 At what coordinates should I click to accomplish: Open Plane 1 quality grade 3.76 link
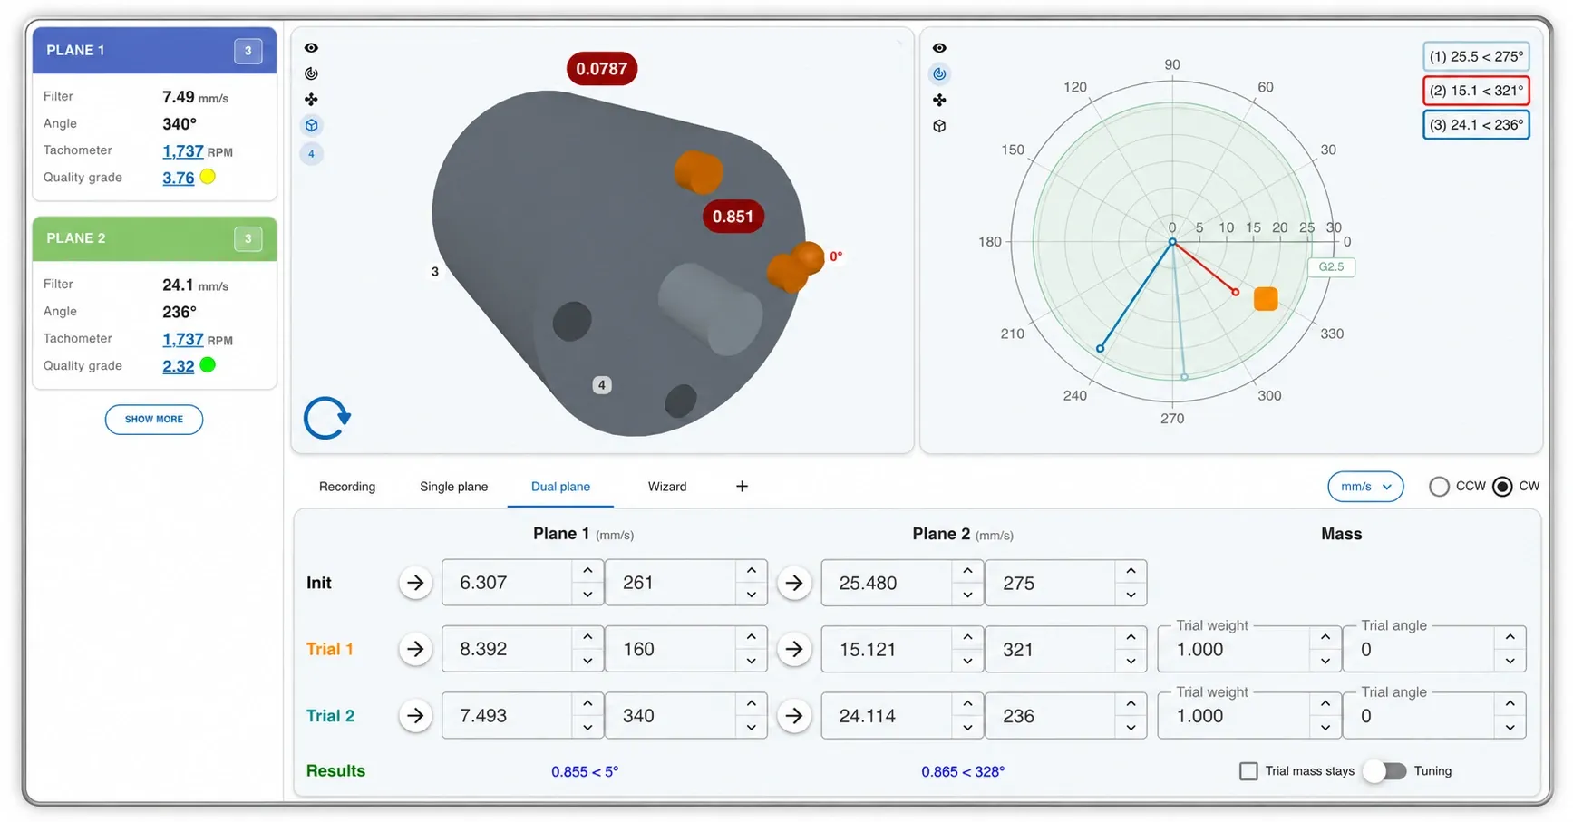[179, 178]
